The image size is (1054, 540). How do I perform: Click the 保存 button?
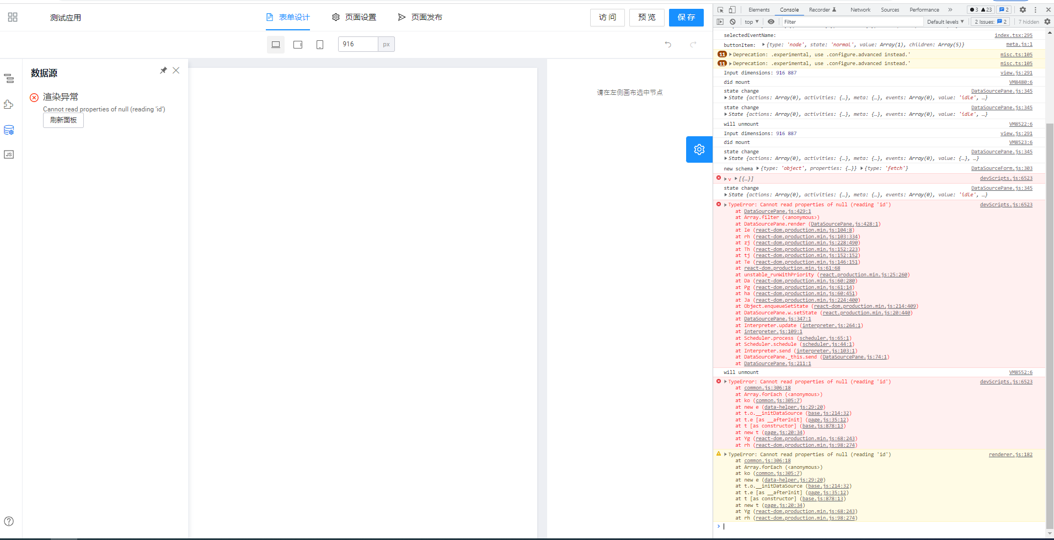pos(686,17)
